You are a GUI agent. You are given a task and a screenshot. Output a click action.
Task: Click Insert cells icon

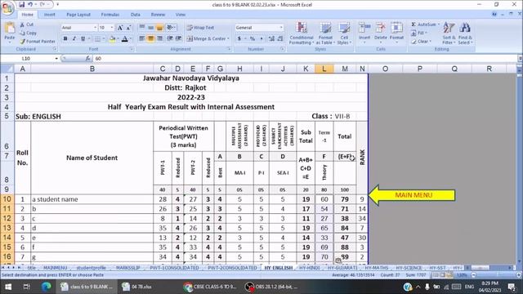364,28
